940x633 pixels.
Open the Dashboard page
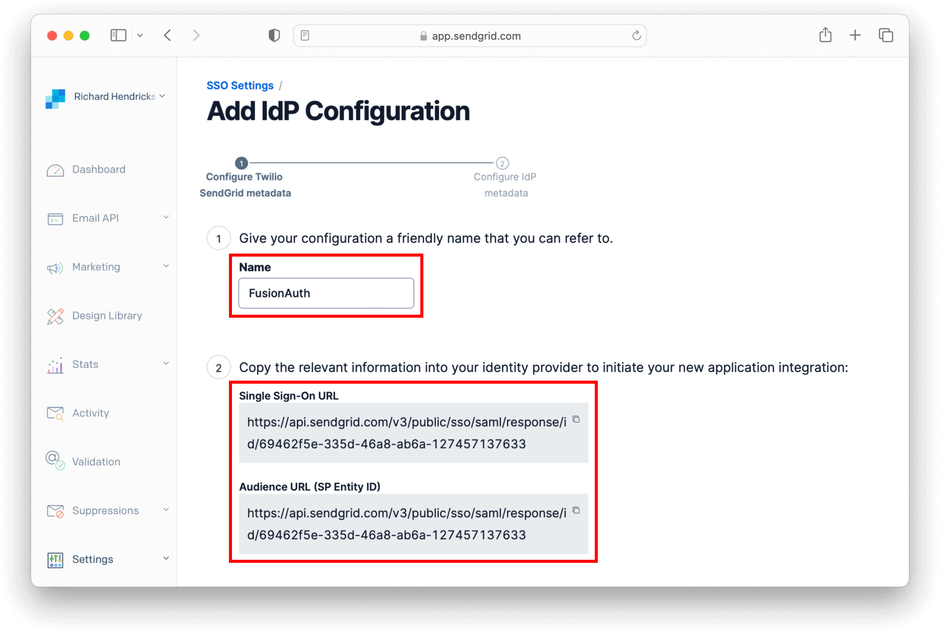(x=99, y=169)
